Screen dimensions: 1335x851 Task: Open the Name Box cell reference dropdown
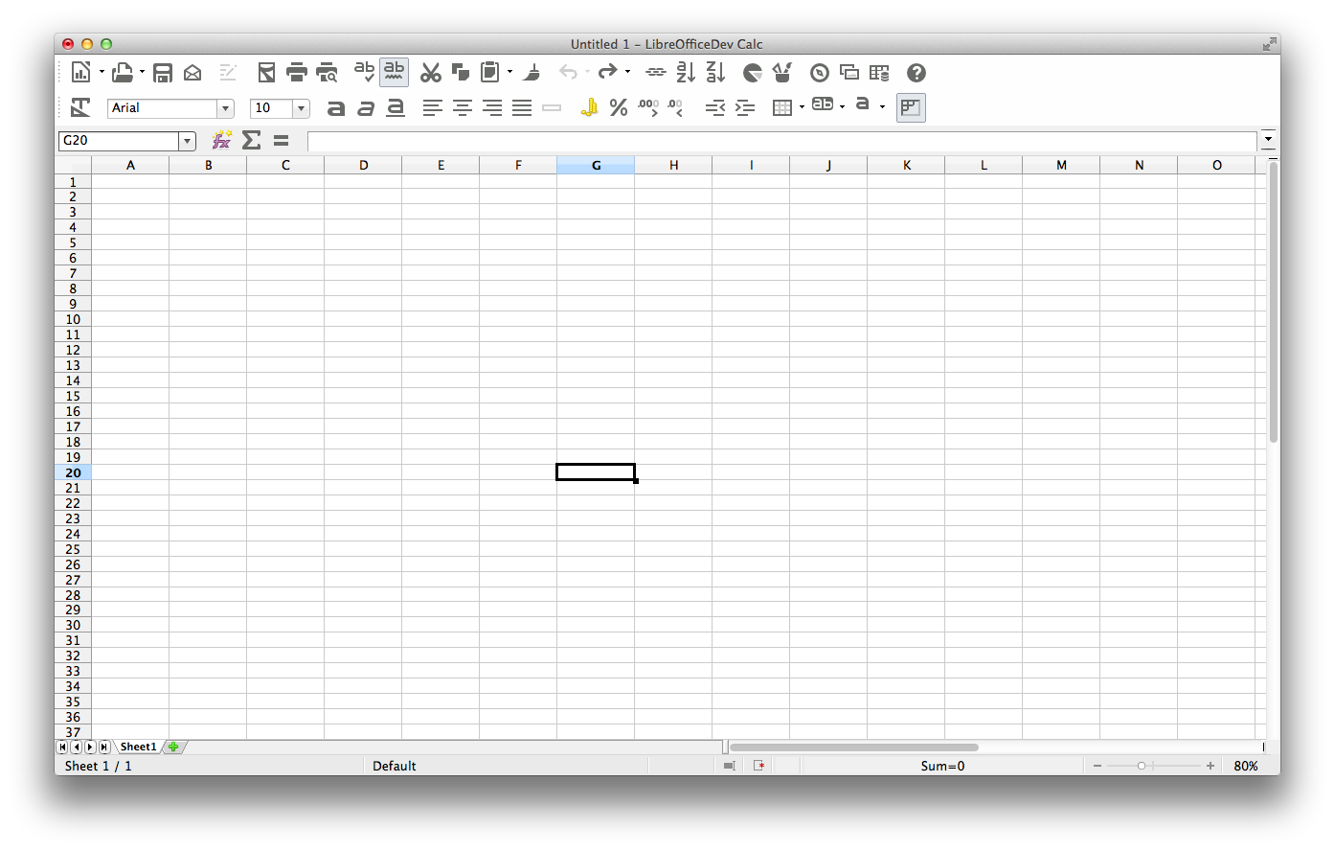pyautogui.click(x=187, y=141)
